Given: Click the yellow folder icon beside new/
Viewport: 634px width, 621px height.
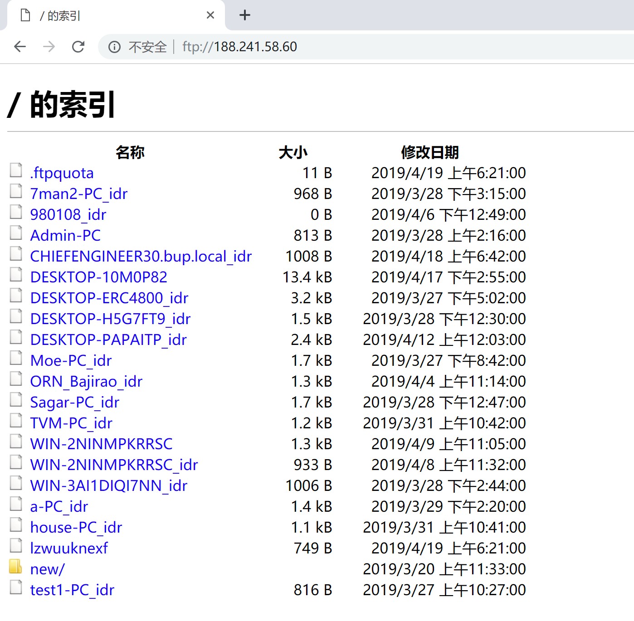Looking at the screenshot, I should [15, 567].
